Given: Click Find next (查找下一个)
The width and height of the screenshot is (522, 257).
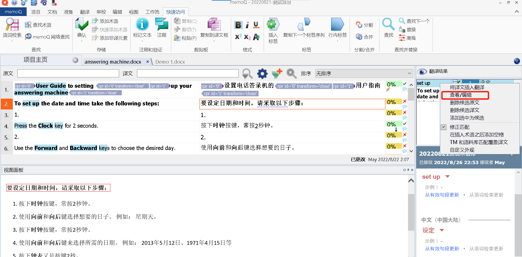Looking at the screenshot, I should [x=414, y=21].
